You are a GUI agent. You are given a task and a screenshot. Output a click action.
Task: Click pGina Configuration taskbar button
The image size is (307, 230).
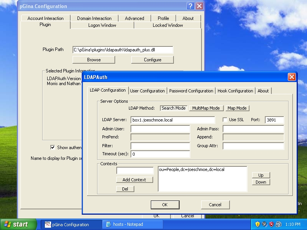[x=71, y=224]
